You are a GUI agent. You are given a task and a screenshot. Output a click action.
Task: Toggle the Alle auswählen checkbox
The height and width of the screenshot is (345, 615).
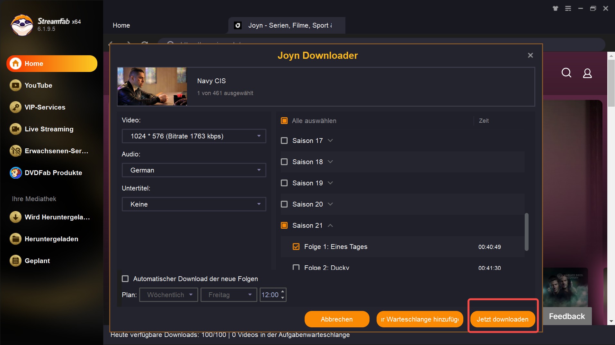click(x=284, y=121)
